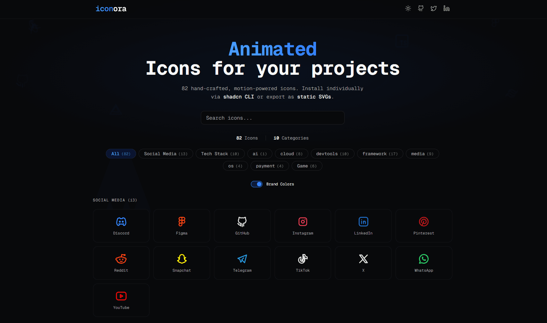Screen dimensions: 547x323
Task: Select the YouTube icon card
Action: pos(121,300)
